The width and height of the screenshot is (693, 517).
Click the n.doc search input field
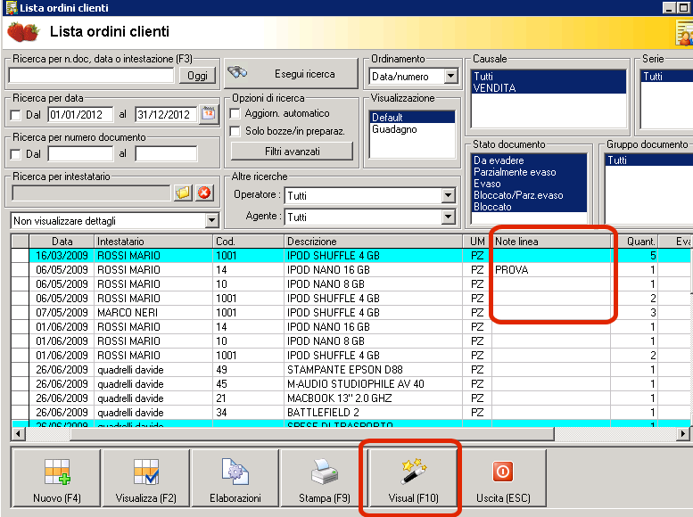pyautogui.click(x=92, y=76)
